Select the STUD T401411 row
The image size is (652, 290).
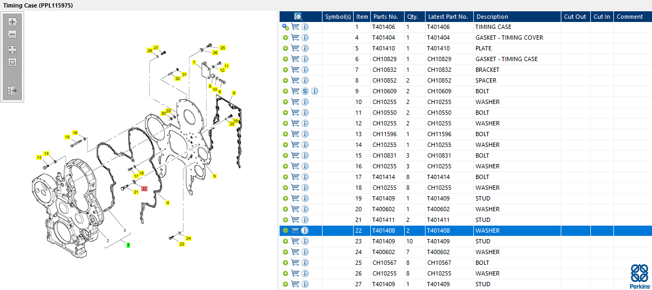click(466, 220)
